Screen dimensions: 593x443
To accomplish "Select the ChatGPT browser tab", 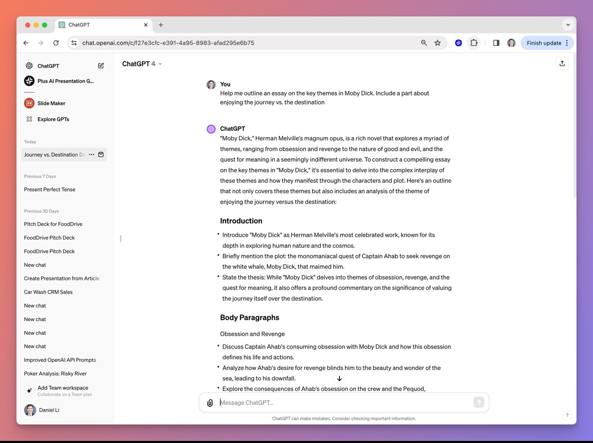I will pyautogui.click(x=104, y=25).
